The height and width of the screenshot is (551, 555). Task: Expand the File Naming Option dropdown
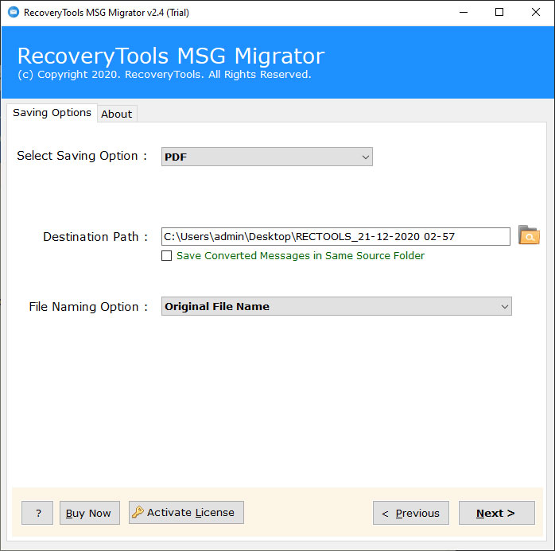click(x=336, y=306)
